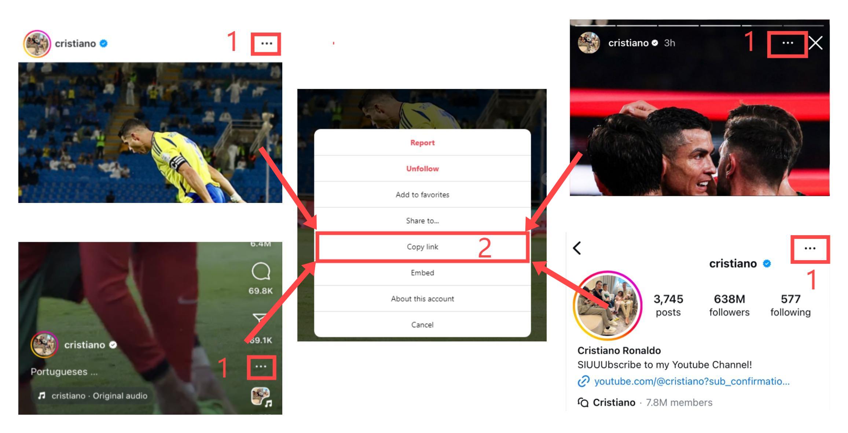
Task: Select Report from context menu
Action: pyautogui.click(x=422, y=143)
